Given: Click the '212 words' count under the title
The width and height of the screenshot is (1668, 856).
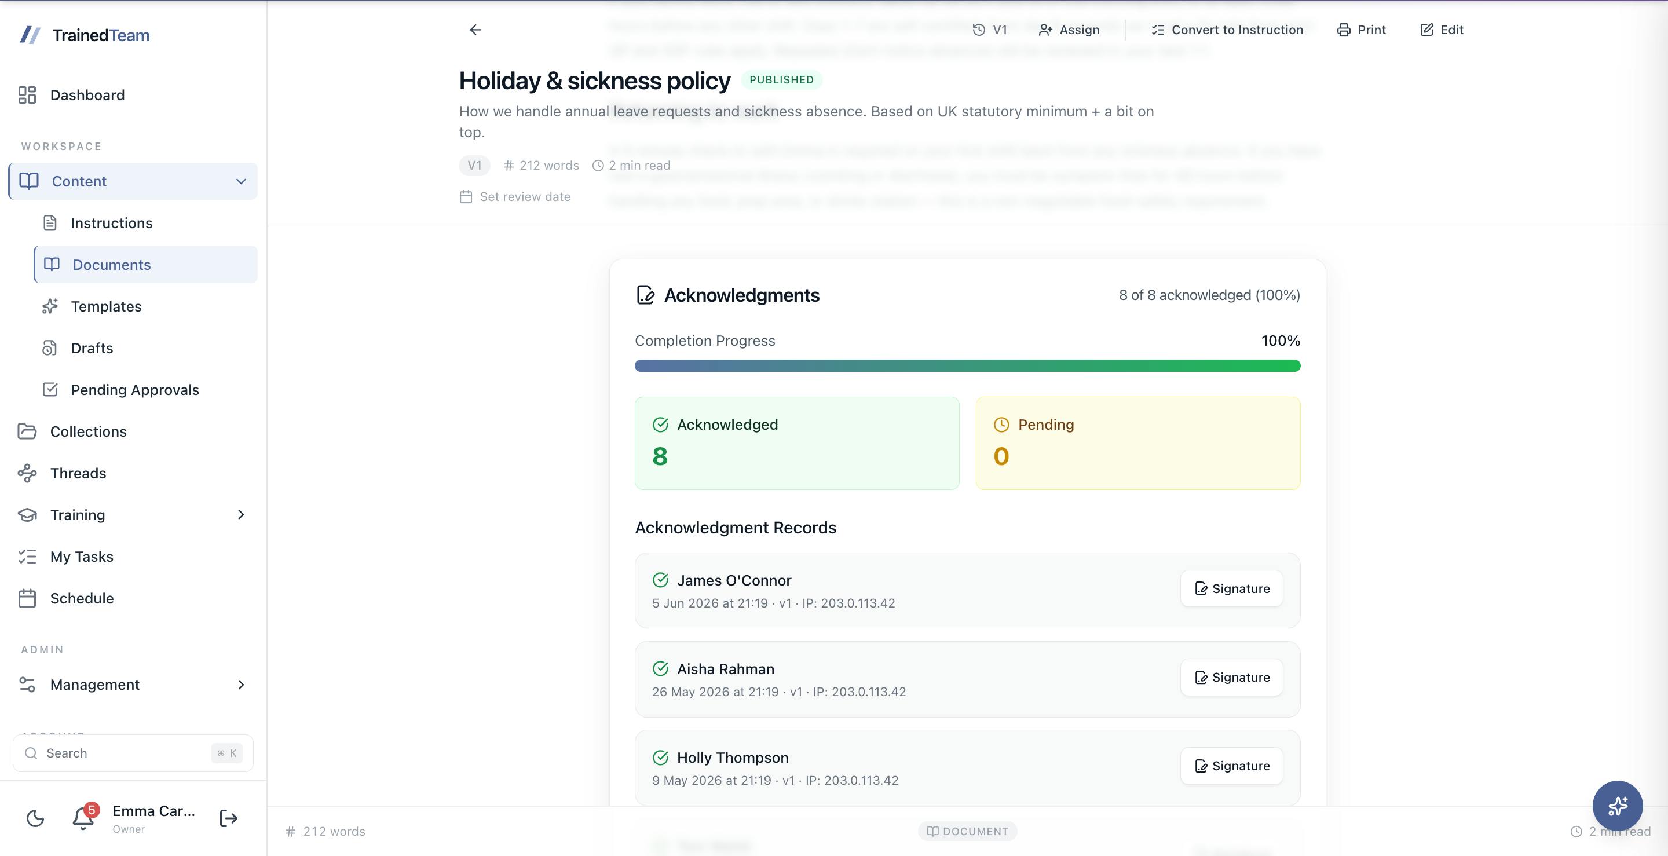Looking at the screenshot, I should tap(542, 165).
